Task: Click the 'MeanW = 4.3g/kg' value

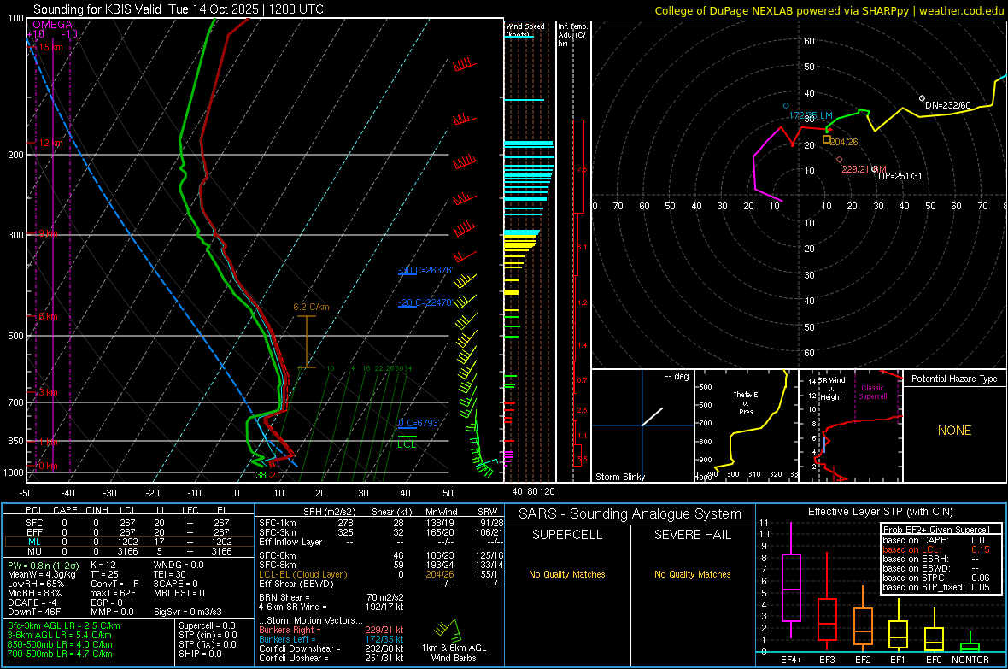Action: 41,574
